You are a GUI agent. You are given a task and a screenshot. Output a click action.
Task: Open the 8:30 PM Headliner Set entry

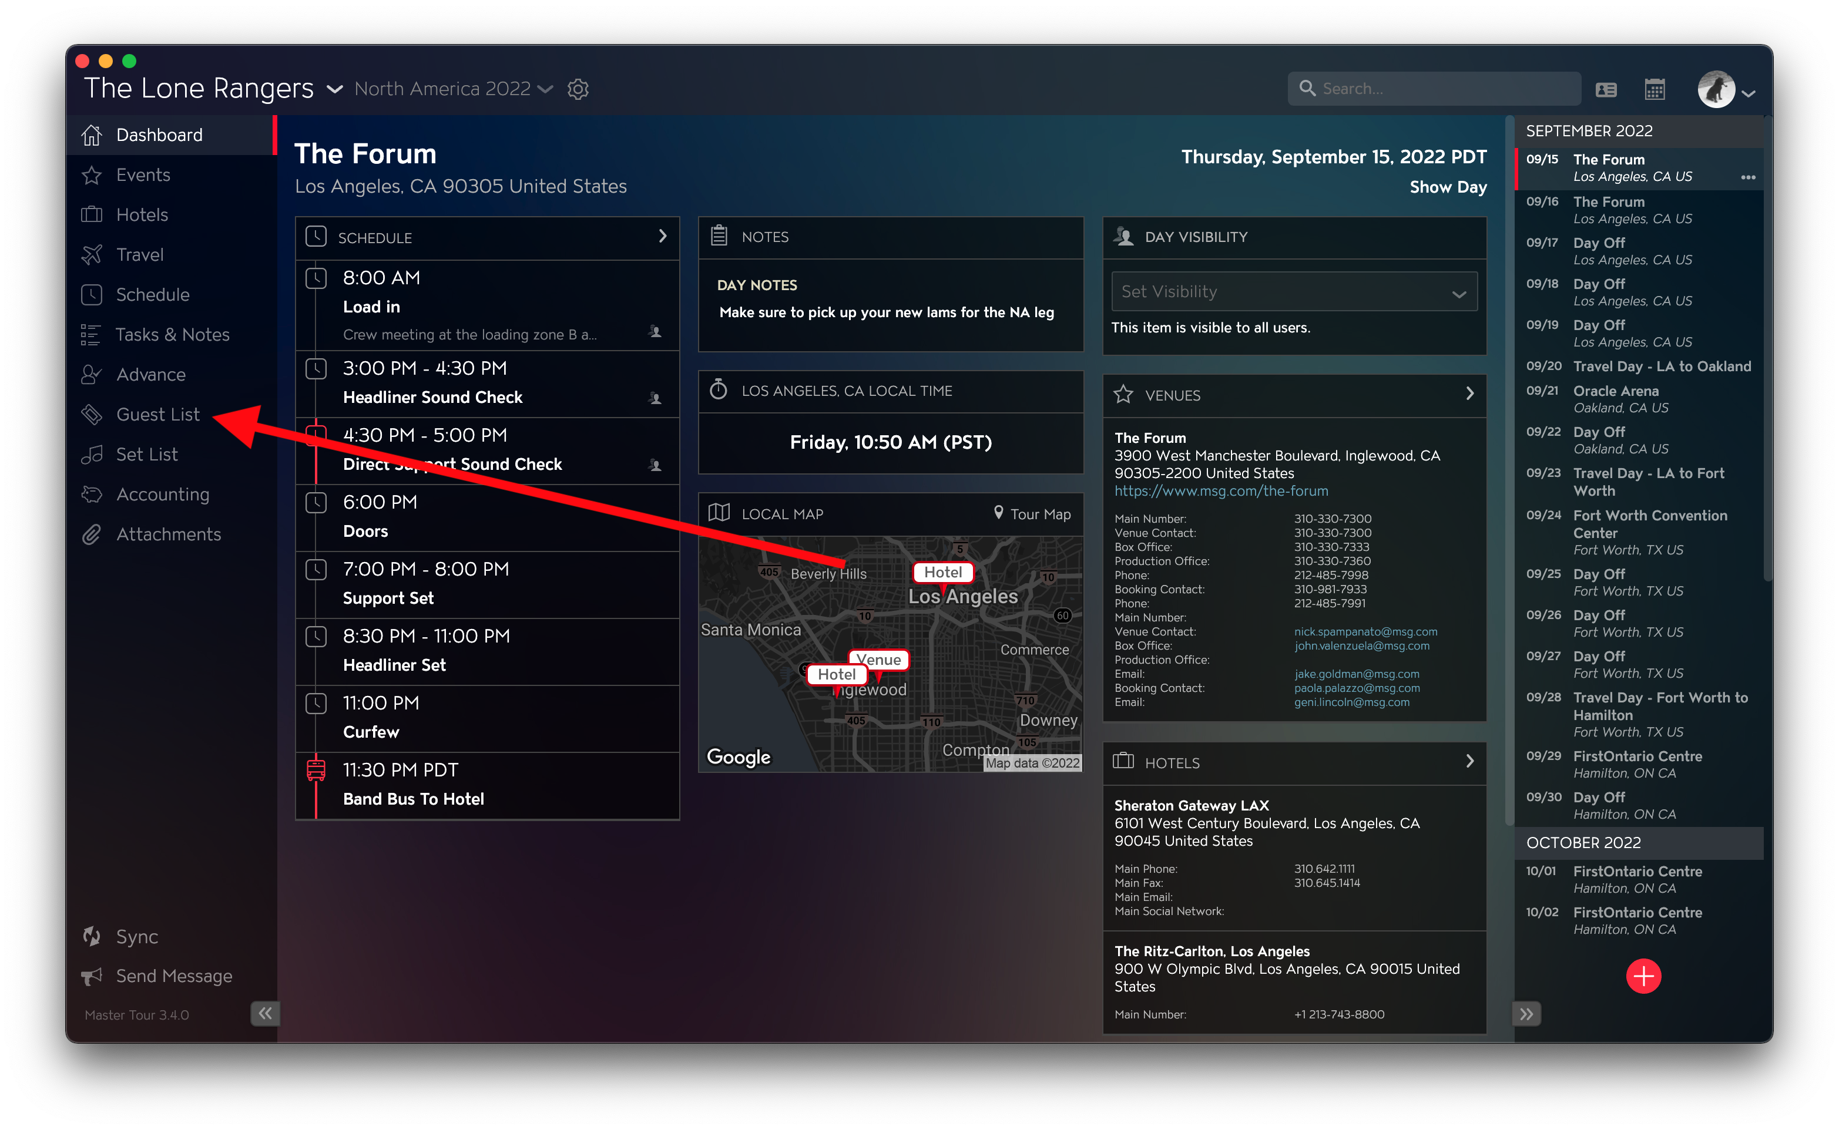(x=488, y=651)
